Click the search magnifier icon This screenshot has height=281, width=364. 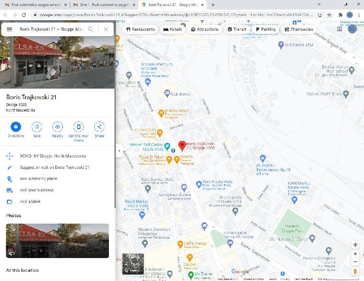(x=91, y=29)
